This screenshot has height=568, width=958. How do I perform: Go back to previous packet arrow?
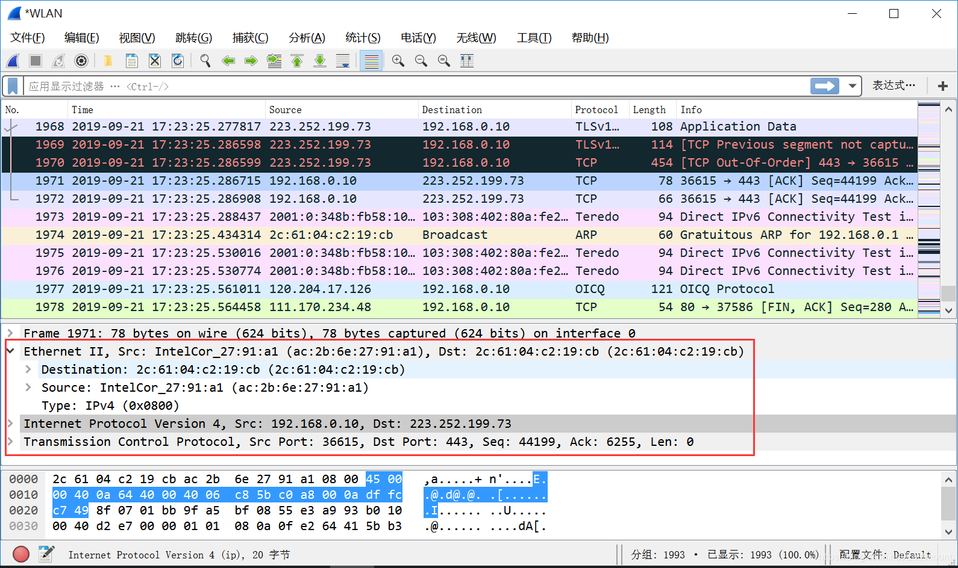pyautogui.click(x=228, y=61)
